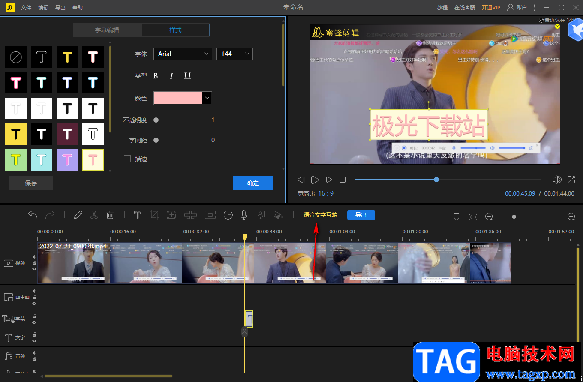Add text with the T toolbar tool
Image resolution: width=583 pixels, height=382 pixels.
(138, 215)
